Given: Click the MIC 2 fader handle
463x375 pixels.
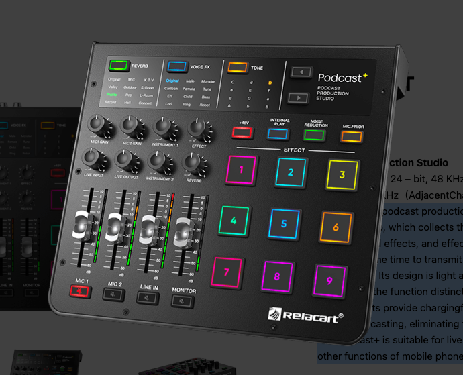Looking at the screenshot, I should [x=115, y=227].
